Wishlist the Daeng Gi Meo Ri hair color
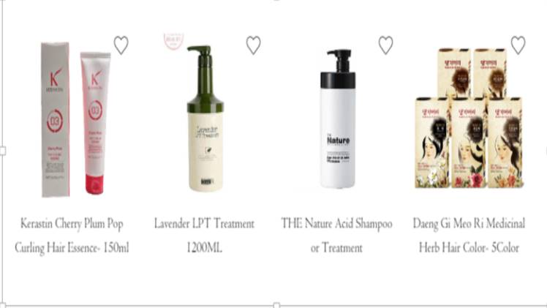 tap(518, 45)
